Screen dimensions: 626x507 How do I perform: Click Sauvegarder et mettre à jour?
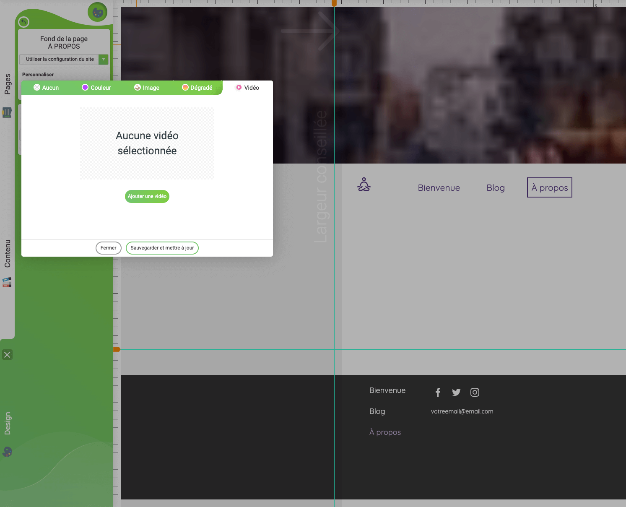[162, 248]
